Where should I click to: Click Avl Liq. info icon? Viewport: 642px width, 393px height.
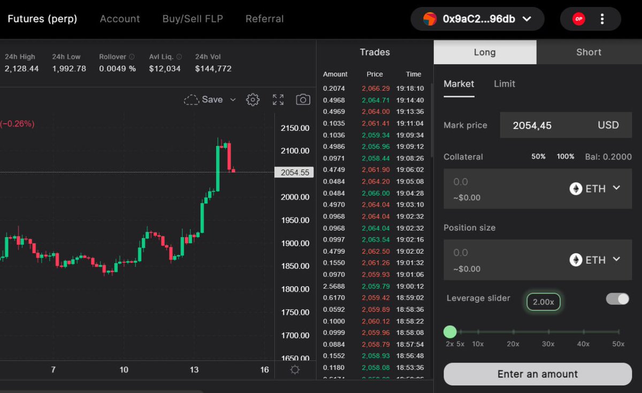pos(179,57)
